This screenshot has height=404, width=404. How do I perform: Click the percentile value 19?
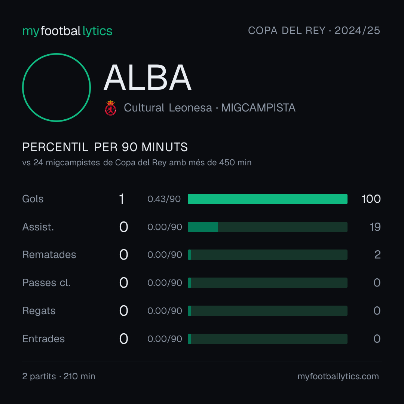(375, 227)
